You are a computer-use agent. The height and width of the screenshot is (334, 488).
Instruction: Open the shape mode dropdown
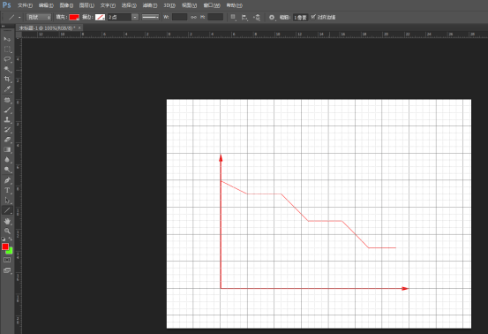click(x=39, y=17)
